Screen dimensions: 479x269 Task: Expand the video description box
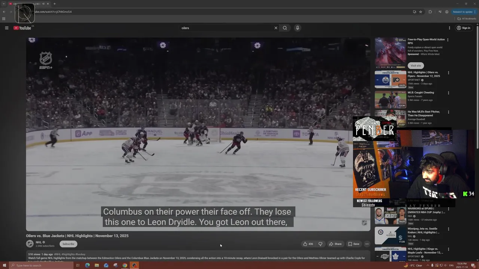click(x=198, y=256)
